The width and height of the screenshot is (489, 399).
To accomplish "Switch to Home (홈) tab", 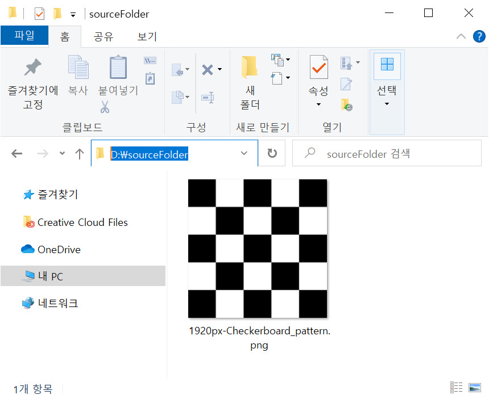I will (x=65, y=37).
